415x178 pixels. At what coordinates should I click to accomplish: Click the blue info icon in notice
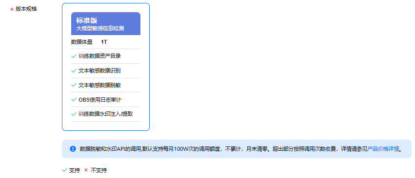pos(73,149)
